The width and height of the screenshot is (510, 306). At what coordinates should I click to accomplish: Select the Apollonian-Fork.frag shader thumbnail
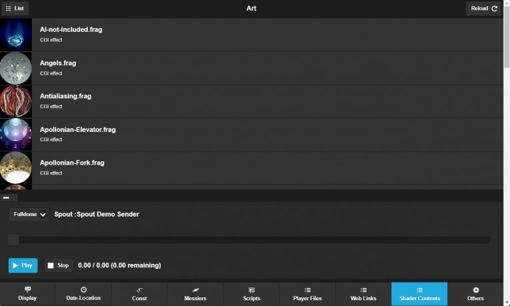click(16, 168)
